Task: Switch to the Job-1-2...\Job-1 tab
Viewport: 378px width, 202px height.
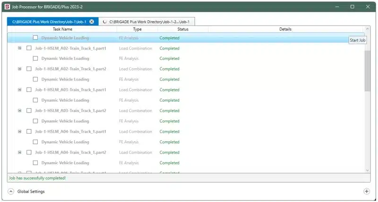Action: pos(149,22)
